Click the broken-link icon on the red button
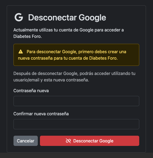Image resolution: width=153 pixels, height=158 pixels. pyautogui.click(x=68, y=141)
